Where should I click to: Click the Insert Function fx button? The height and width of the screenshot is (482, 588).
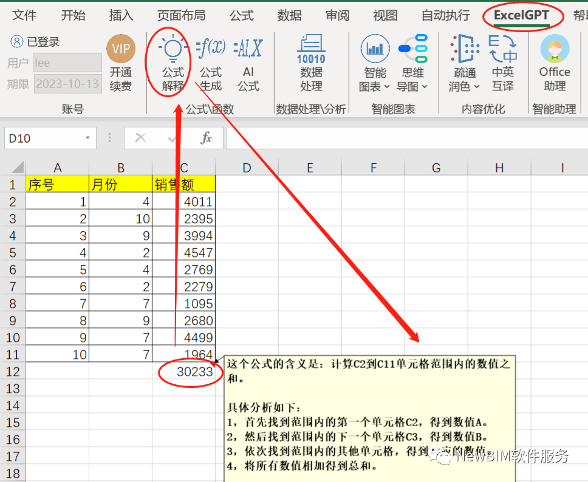pos(206,138)
